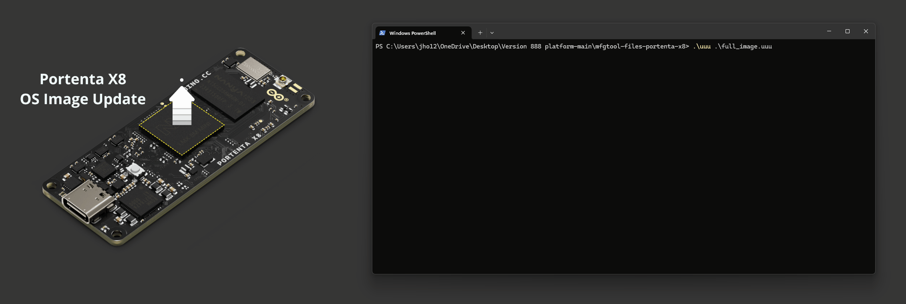
Task: Click the .\uuu command in the prompt
Action: tap(702, 46)
